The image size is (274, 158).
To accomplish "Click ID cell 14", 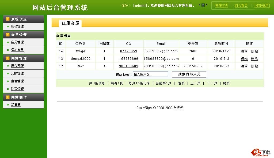I will click(61, 51).
